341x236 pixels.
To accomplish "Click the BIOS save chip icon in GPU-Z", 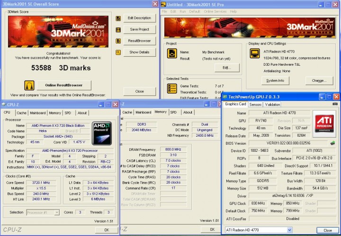I will pos(332,143).
